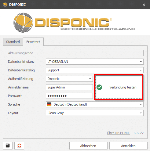Screen dimensions: 150x151
Task: Click the German flag in Sprache field
Action: 49,104
